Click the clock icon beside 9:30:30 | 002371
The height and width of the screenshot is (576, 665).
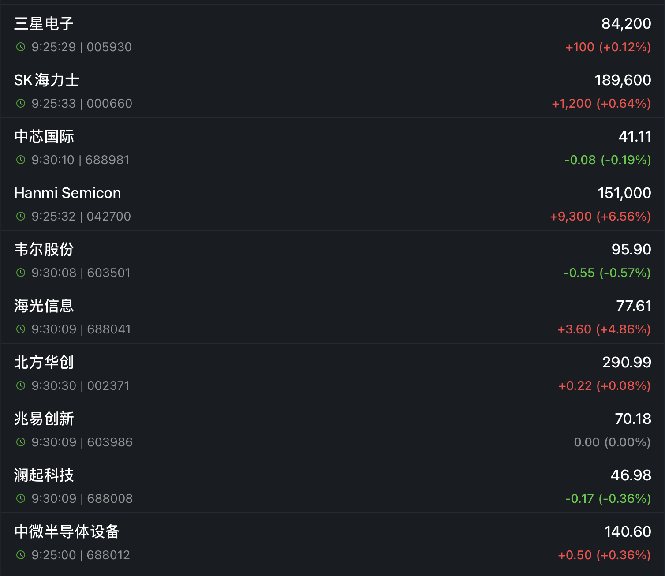coord(21,385)
